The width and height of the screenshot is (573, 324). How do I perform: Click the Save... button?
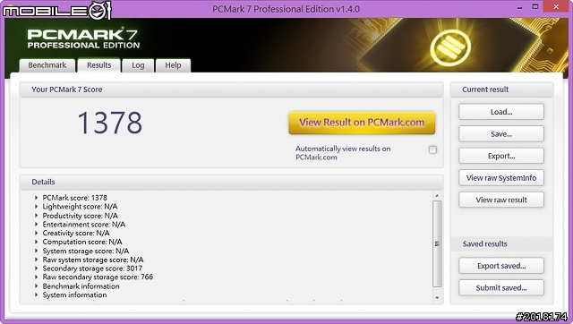pos(501,134)
